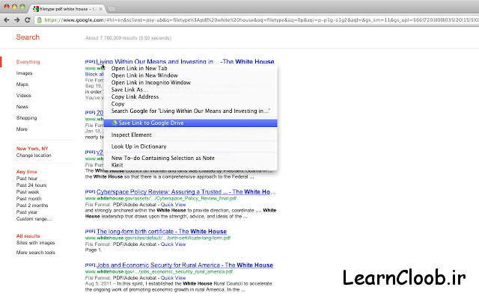
Task: Select 'Search Google for' menu entry
Action: point(190,111)
